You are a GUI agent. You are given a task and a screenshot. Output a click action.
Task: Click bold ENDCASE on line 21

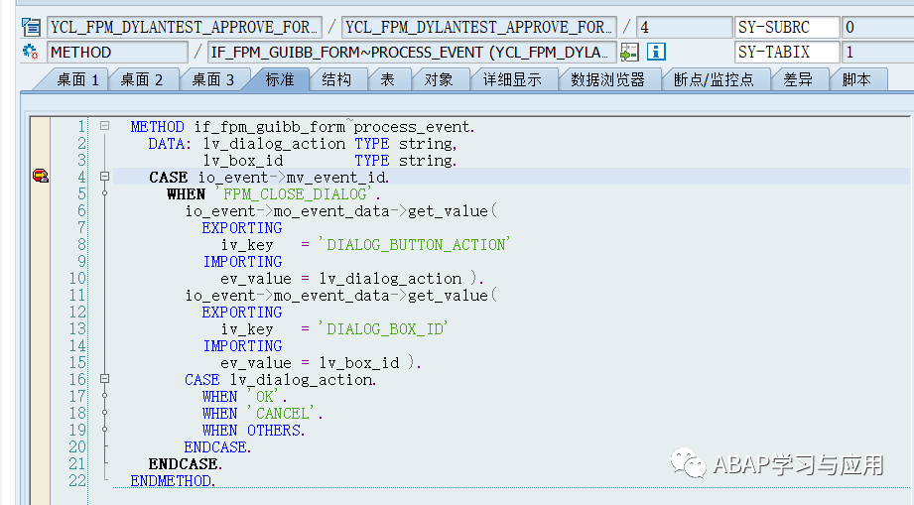point(183,464)
